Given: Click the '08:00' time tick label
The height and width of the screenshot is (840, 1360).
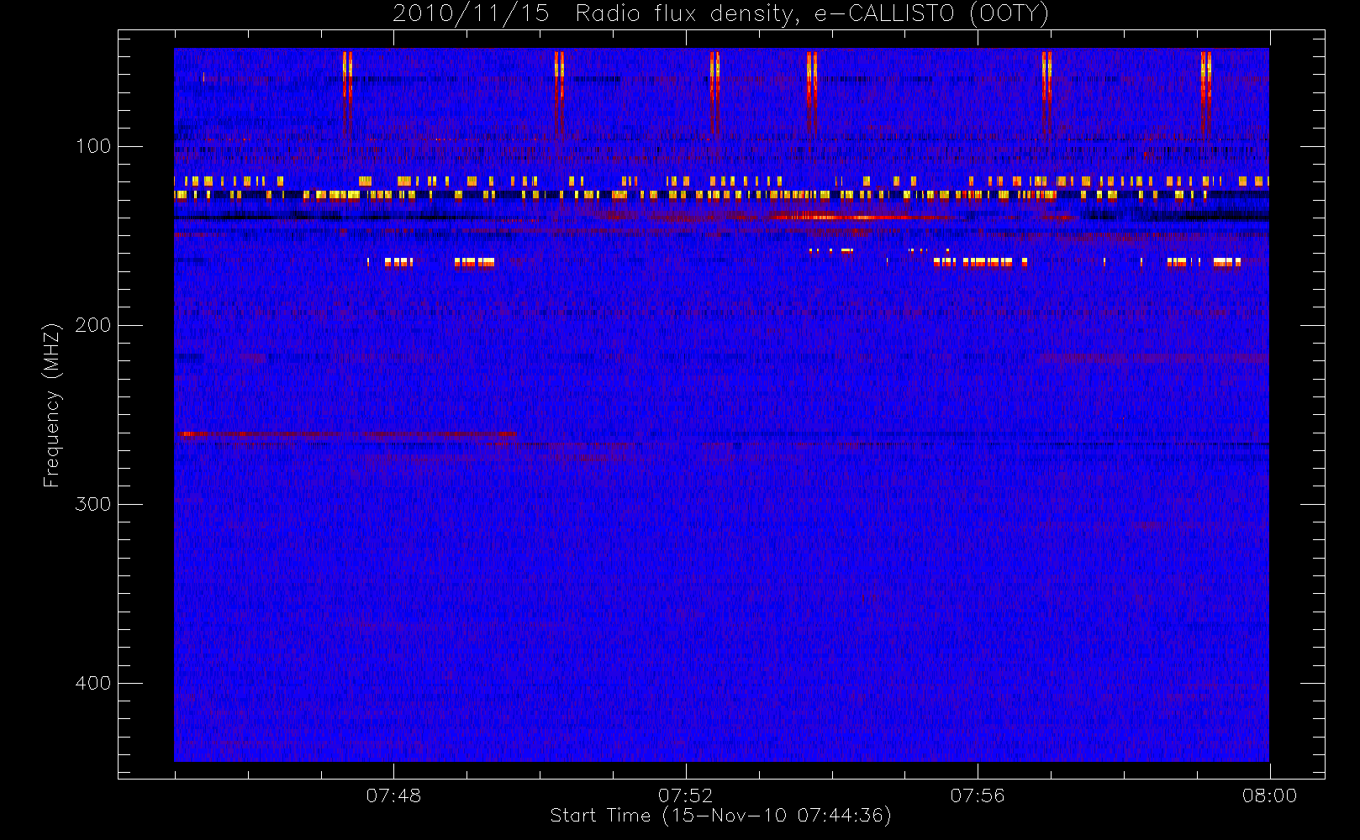Looking at the screenshot, I should click(x=1269, y=795).
